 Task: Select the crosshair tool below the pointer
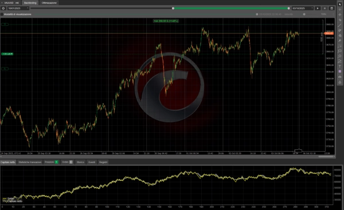(339, 9)
